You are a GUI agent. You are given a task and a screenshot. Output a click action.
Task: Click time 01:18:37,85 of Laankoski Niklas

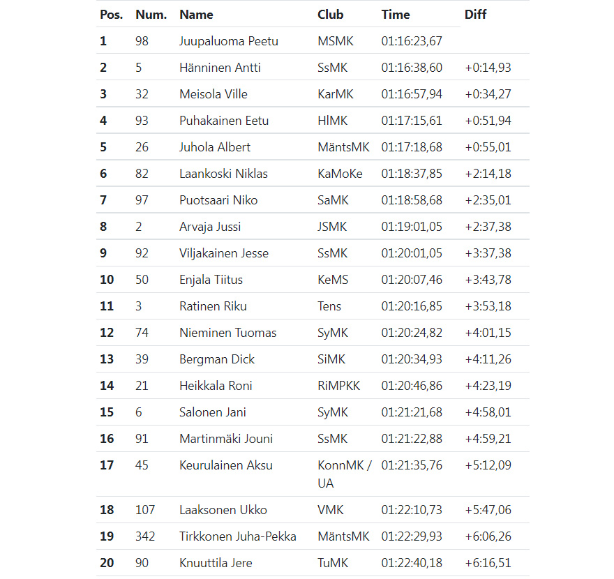coord(412,174)
